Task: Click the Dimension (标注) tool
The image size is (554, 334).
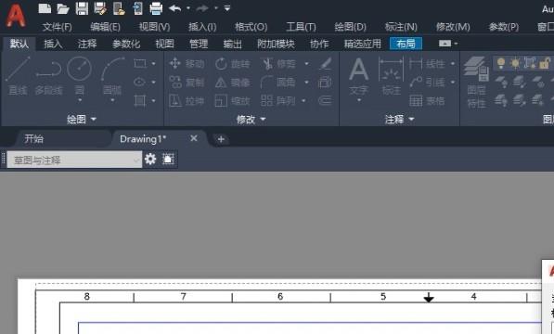Action: [391, 76]
